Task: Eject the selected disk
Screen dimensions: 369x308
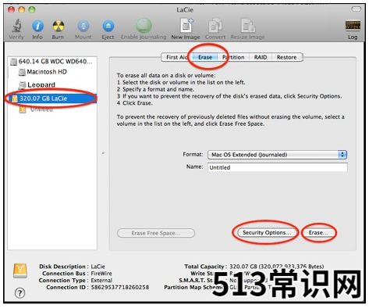Action: (108, 26)
